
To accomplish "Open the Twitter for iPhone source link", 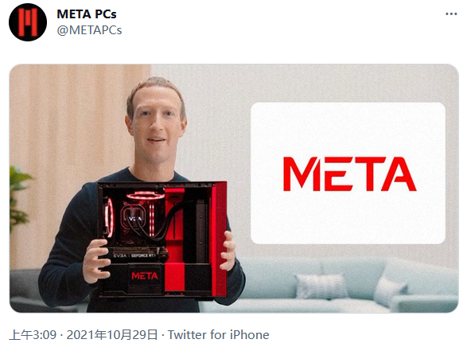I will click(x=218, y=335).
